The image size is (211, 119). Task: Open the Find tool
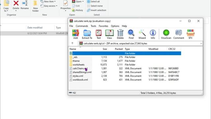[x=131, y=34]
